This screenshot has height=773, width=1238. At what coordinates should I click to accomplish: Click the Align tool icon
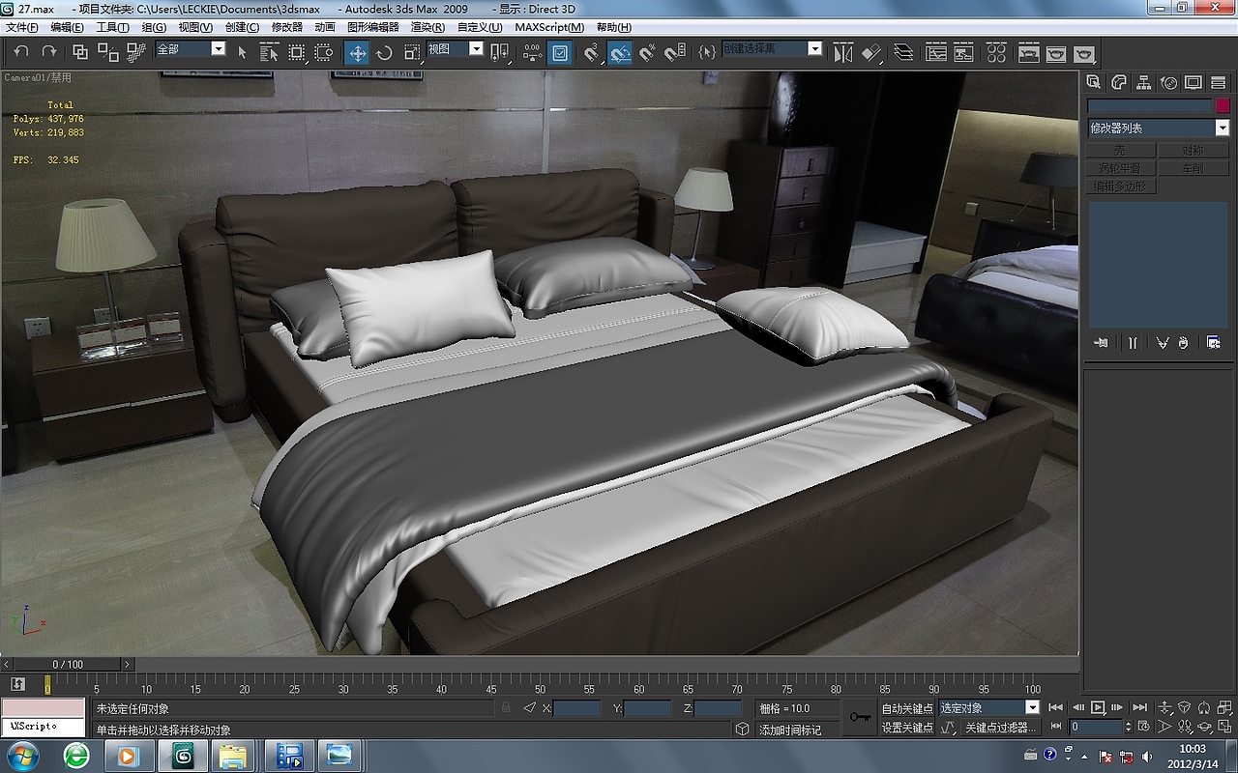coord(871,52)
